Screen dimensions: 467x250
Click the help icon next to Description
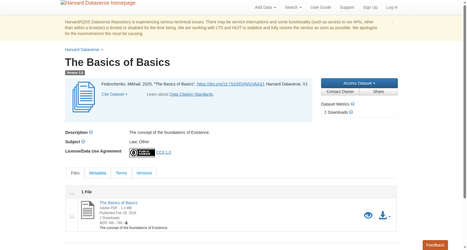pyautogui.click(x=91, y=132)
